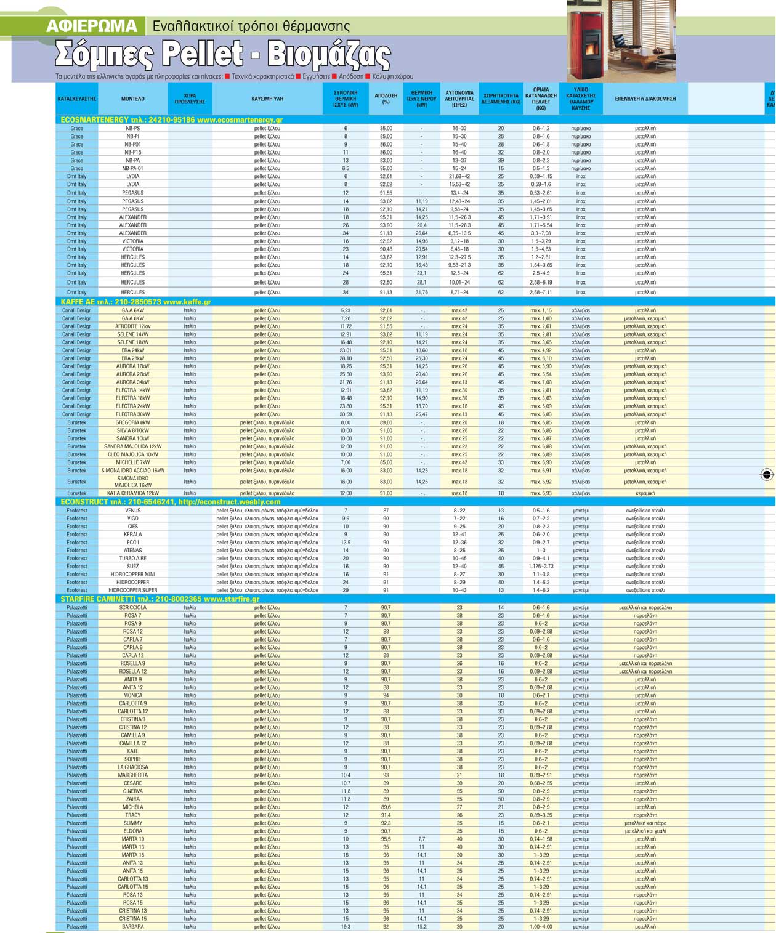Select model cell SELENE 14kW
776x933 pixels.
tap(132, 334)
